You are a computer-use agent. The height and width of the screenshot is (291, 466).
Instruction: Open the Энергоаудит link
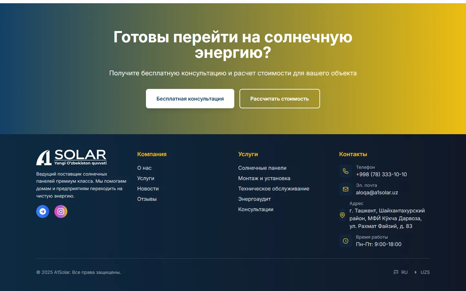pyautogui.click(x=254, y=199)
